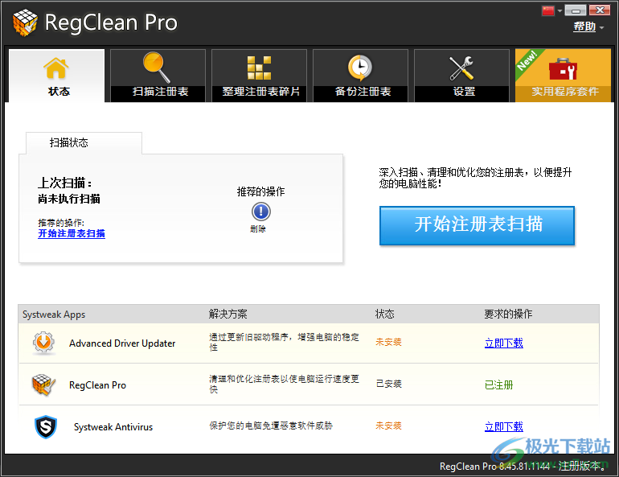Click 未安装 status for Systweak Antivirus
Screen dimensions: 619x477
coord(388,426)
